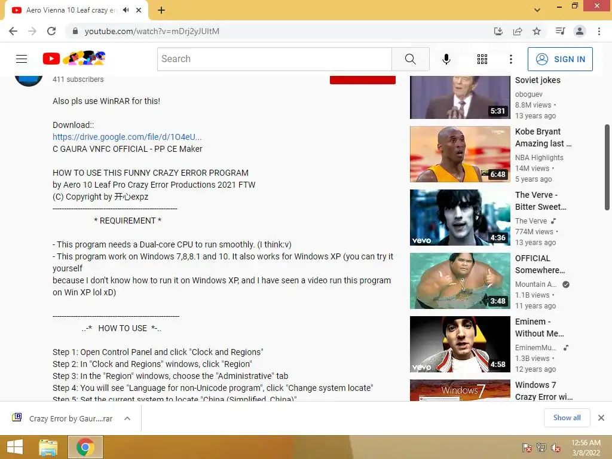The height and width of the screenshot is (459, 612).
Task: Open YouTube settings three-dot menu
Action: pyautogui.click(x=511, y=59)
